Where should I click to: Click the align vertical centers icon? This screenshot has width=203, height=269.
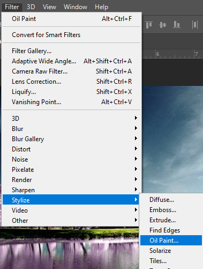pyautogui.click(x=163, y=25)
